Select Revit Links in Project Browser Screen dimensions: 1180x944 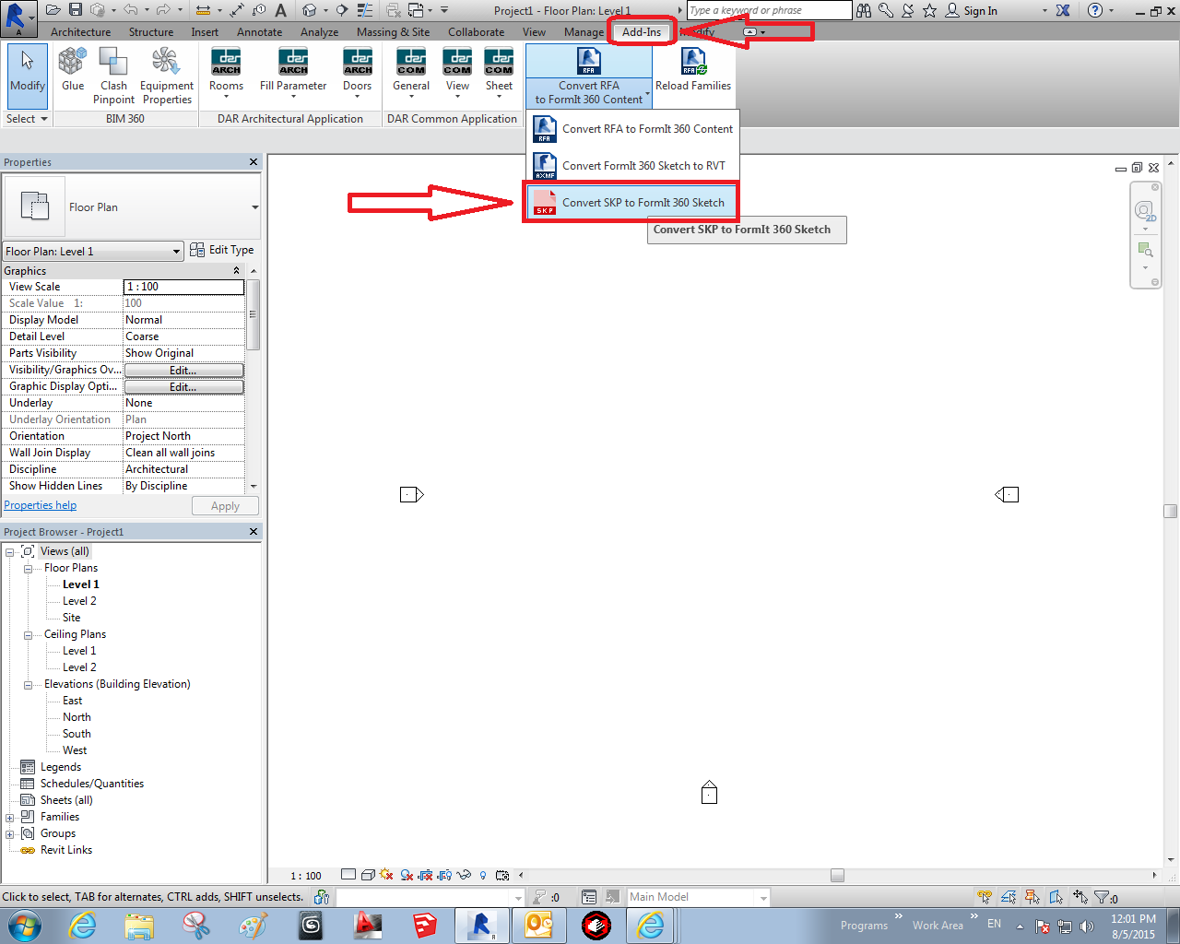click(66, 850)
